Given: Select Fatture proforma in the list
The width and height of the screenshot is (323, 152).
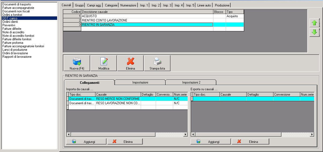Looking at the screenshot, I should [29, 42].
